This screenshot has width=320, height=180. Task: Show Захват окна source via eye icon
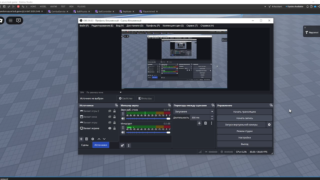[x=110, y=117]
